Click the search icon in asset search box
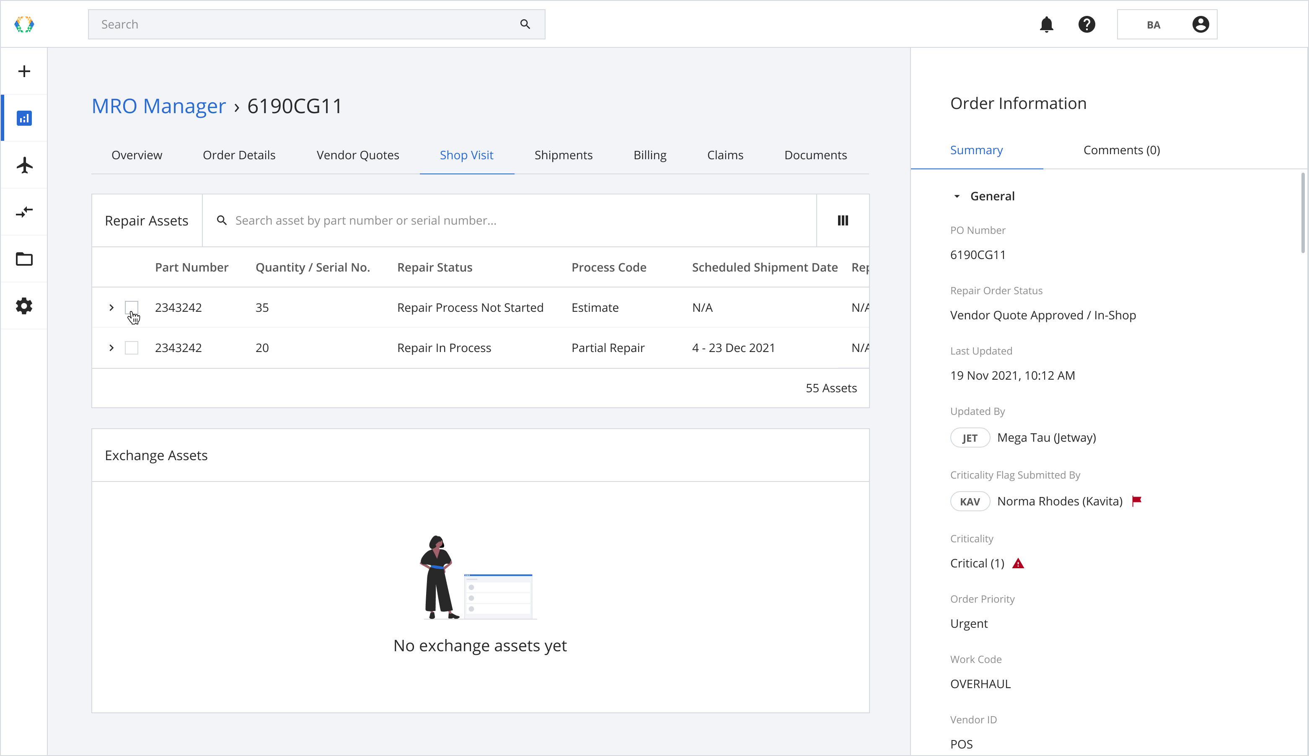Screen dimensions: 1309x756 (x=222, y=221)
